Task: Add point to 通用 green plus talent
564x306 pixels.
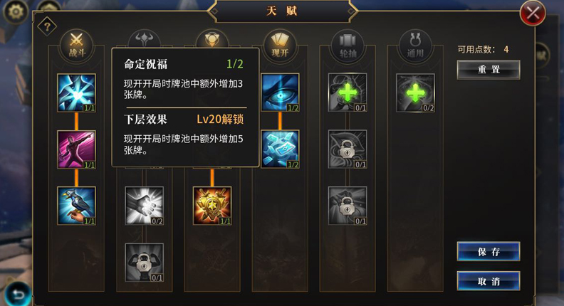Action: coord(415,93)
